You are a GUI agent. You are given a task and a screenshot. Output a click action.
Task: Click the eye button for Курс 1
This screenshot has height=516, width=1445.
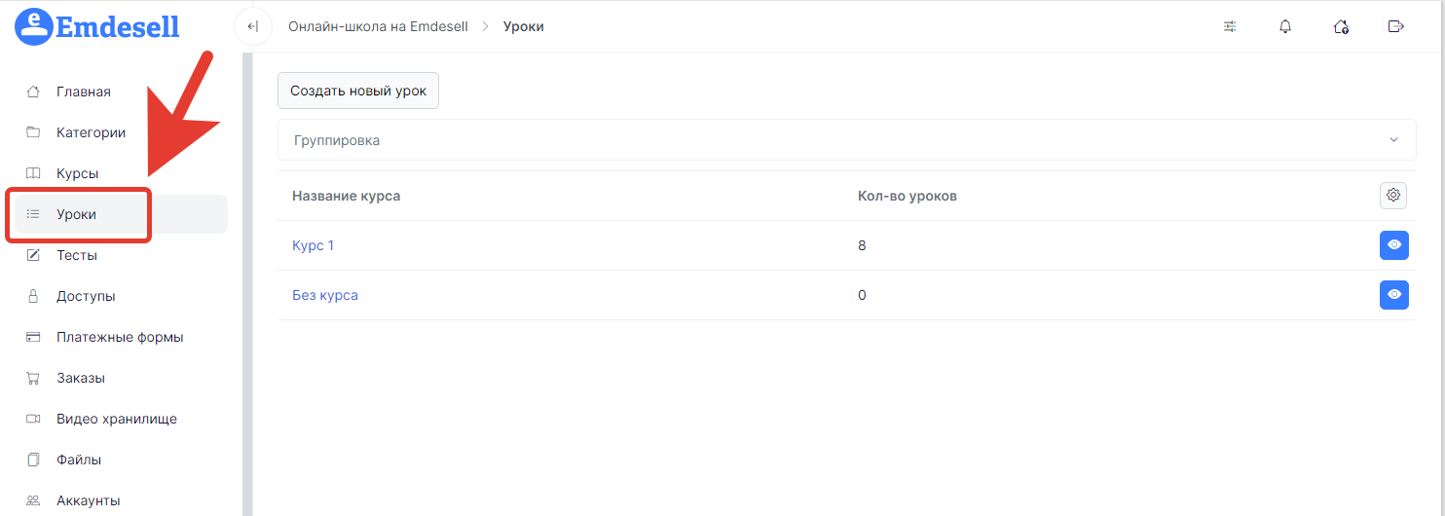[x=1394, y=245]
